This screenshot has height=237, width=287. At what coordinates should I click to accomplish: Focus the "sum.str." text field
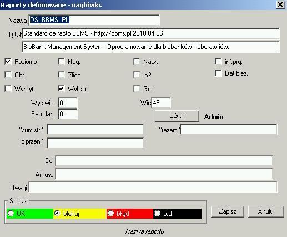pyautogui.click(x=95, y=130)
